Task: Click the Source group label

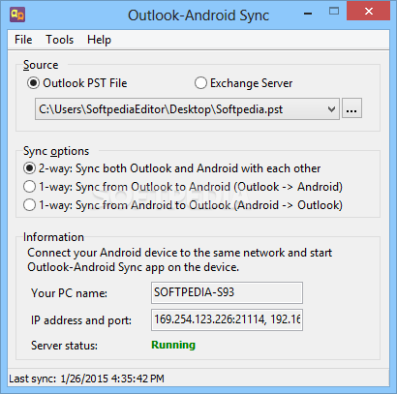Action: click(41, 65)
